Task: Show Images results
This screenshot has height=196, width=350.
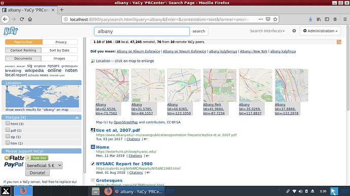Action: (x=59, y=58)
